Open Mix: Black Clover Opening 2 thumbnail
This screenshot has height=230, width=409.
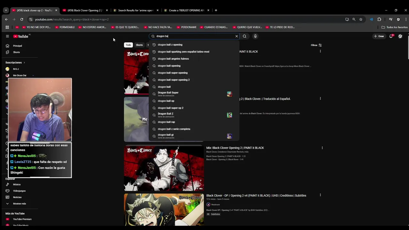[164, 168]
